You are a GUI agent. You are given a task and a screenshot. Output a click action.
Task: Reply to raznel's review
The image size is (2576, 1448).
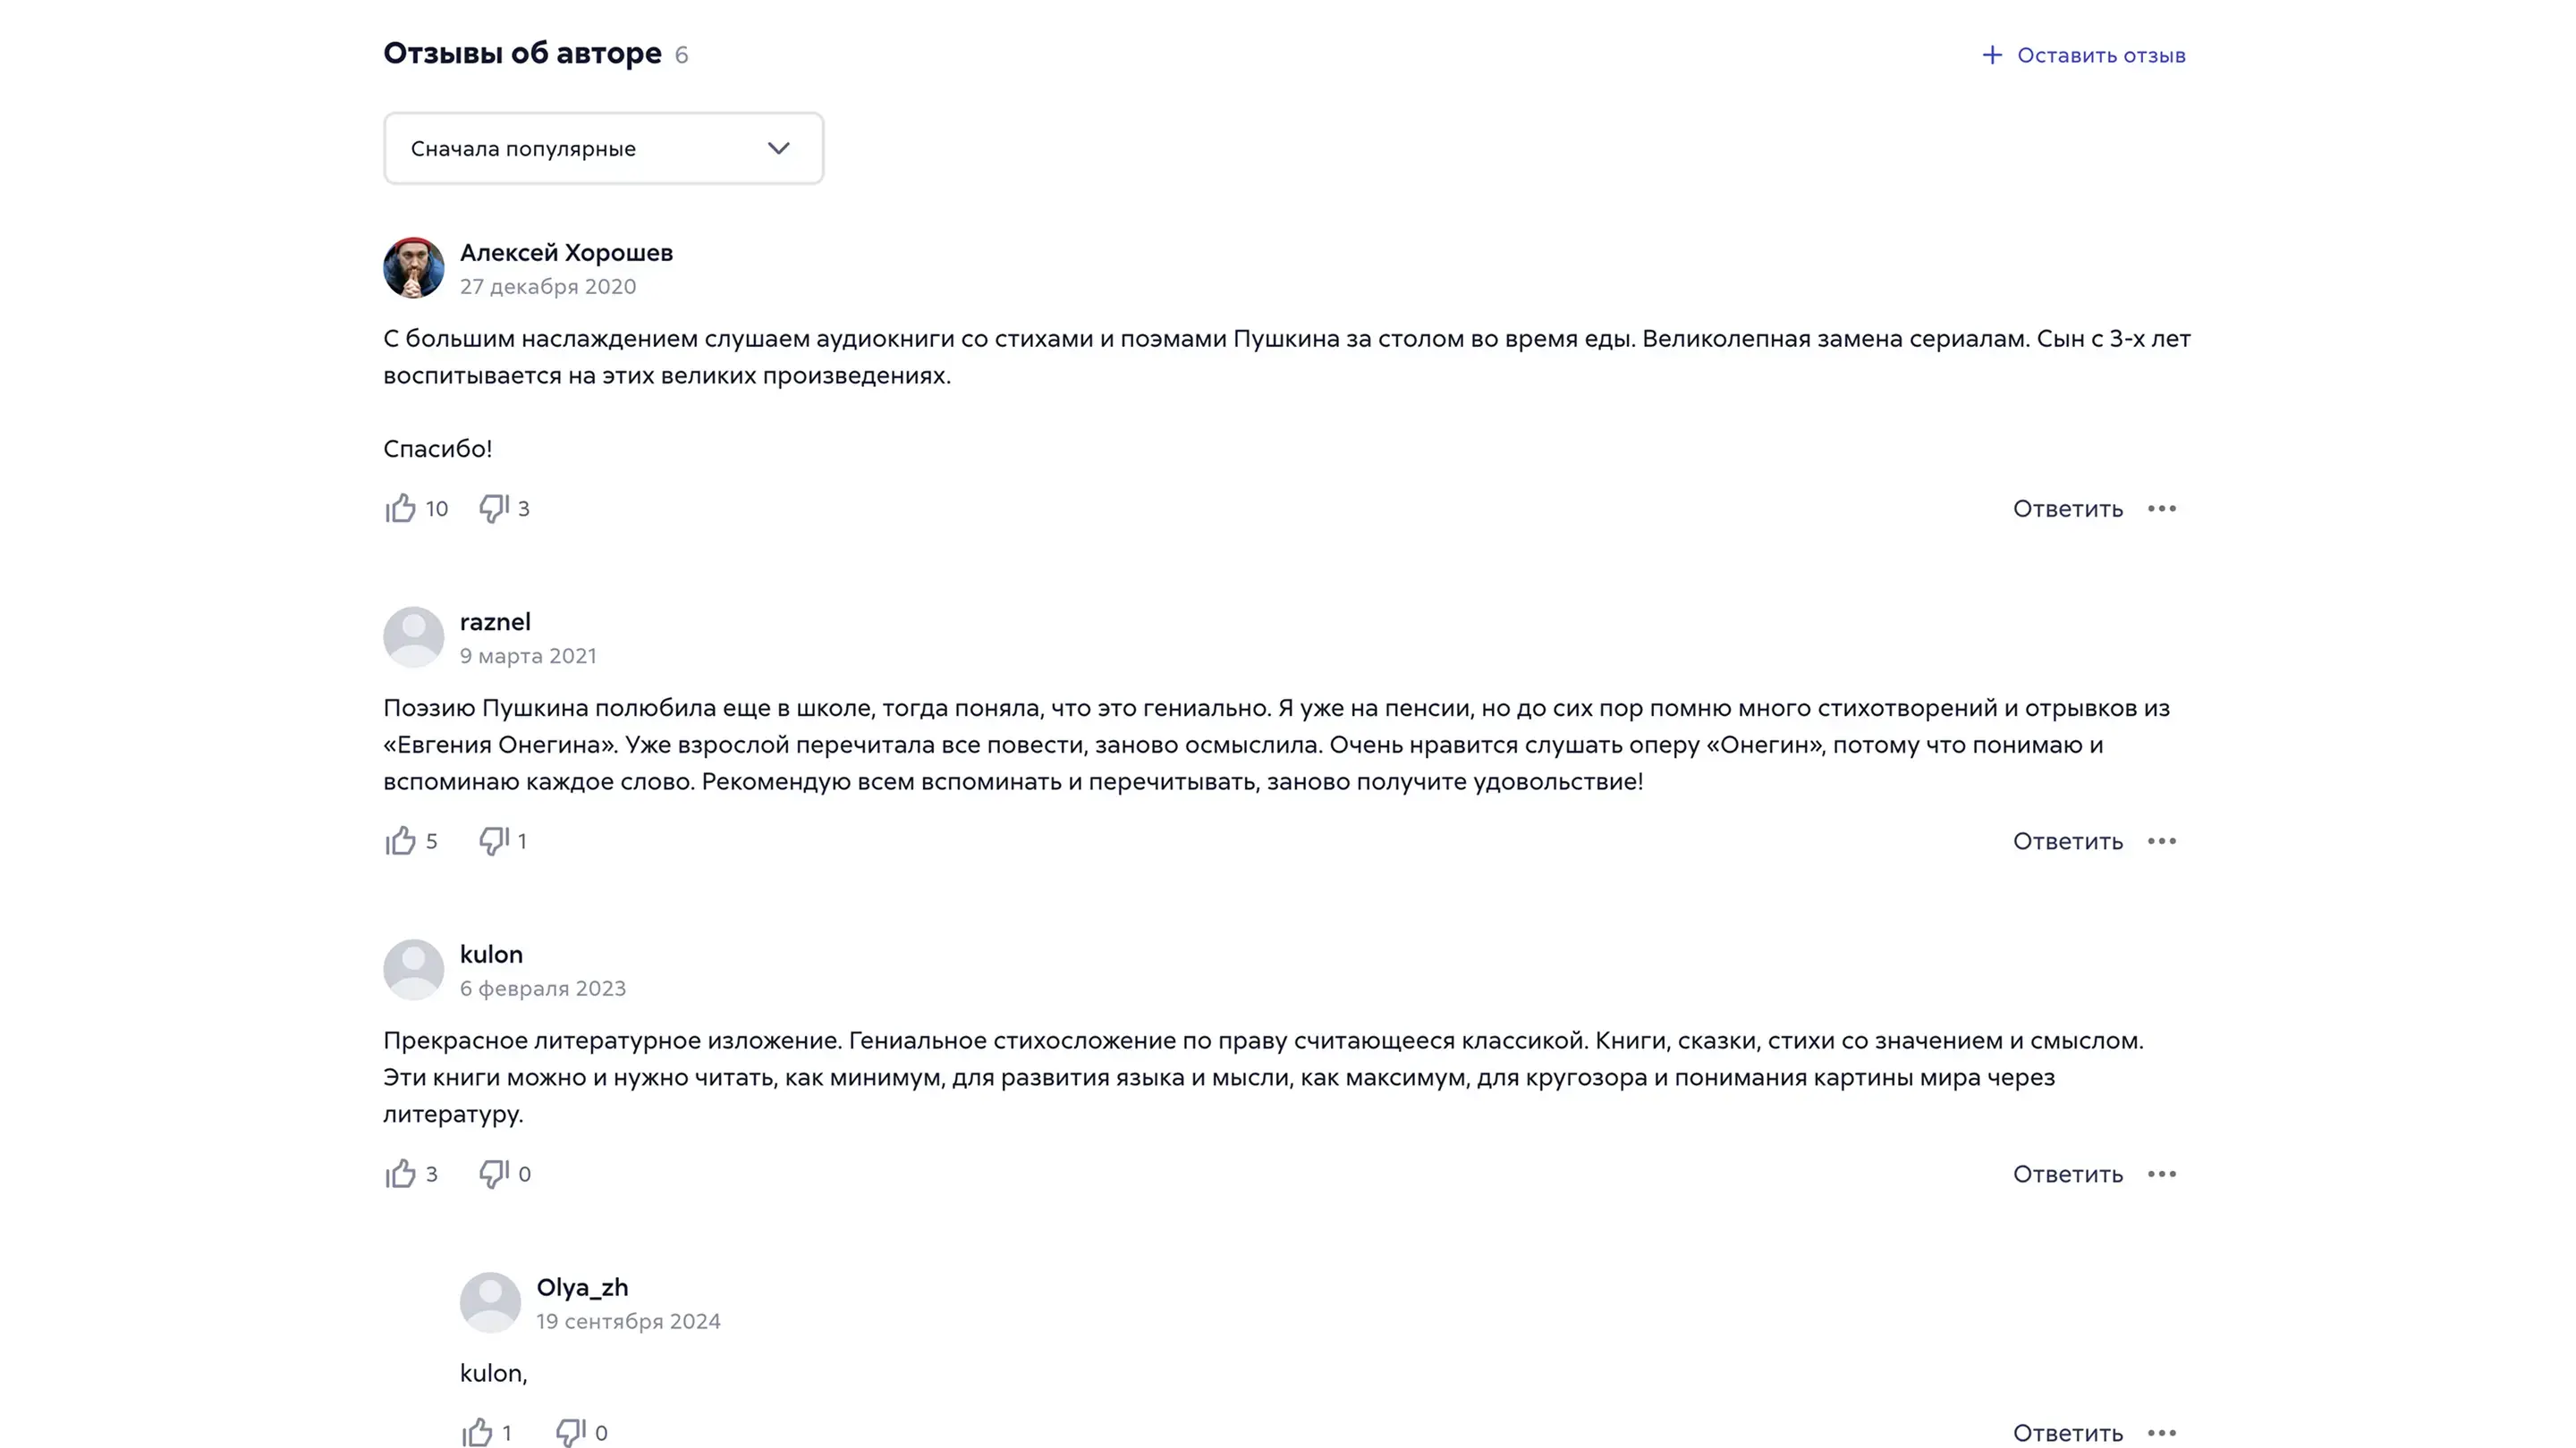coord(2067,841)
